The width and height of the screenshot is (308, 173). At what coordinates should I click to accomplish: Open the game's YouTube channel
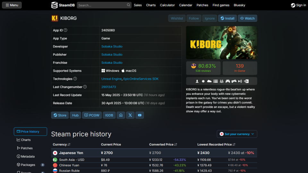(140, 115)
